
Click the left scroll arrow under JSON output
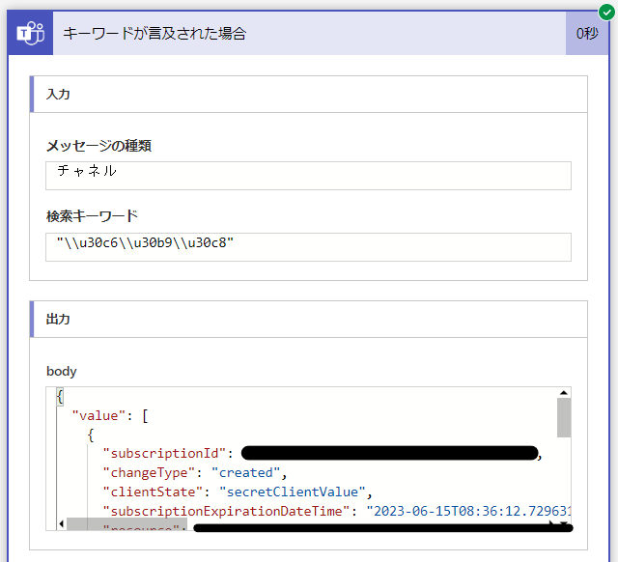pyautogui.click(x=60, y=524)
